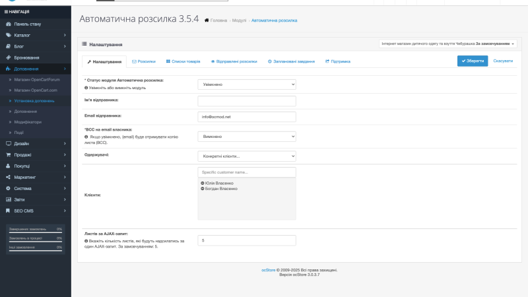Image resolution: width=528 pixels, height=297 pixels.
Task: Select Установка доповнень submenu item
Action: (x=36, y=101)
